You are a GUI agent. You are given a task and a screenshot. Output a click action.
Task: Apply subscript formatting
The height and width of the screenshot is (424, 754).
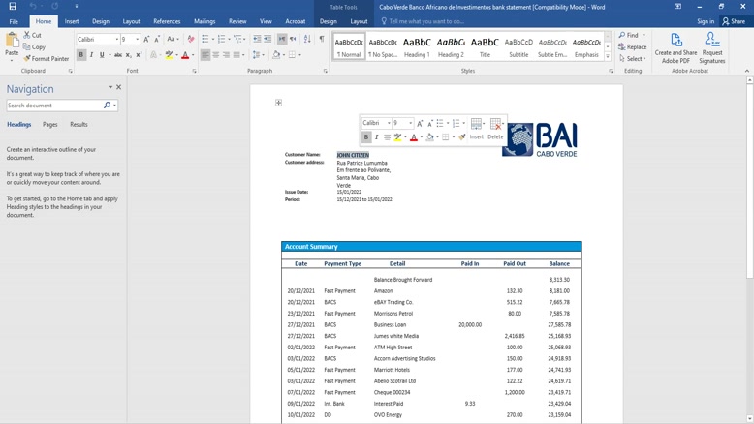[128, 55]
